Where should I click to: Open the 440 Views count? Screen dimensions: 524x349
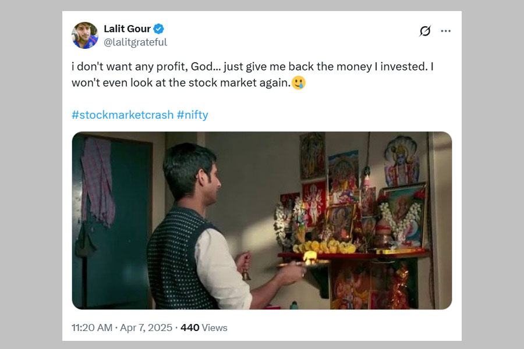pyautogui.click(x=204, y=328)
